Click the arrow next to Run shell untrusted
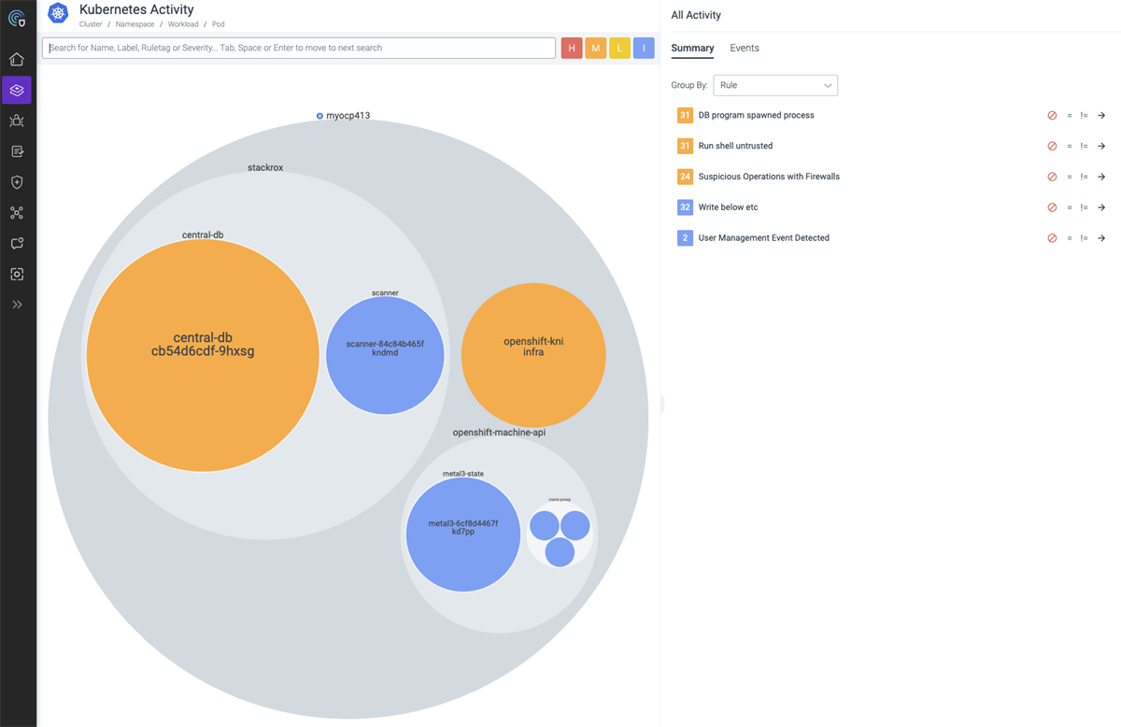Image resolution: width=1121 pixels, height=727 pixels. pyautogui.click(x=1102, y=146)
